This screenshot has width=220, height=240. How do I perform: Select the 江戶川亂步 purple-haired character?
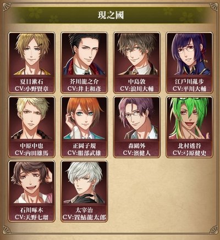[190, 54]
